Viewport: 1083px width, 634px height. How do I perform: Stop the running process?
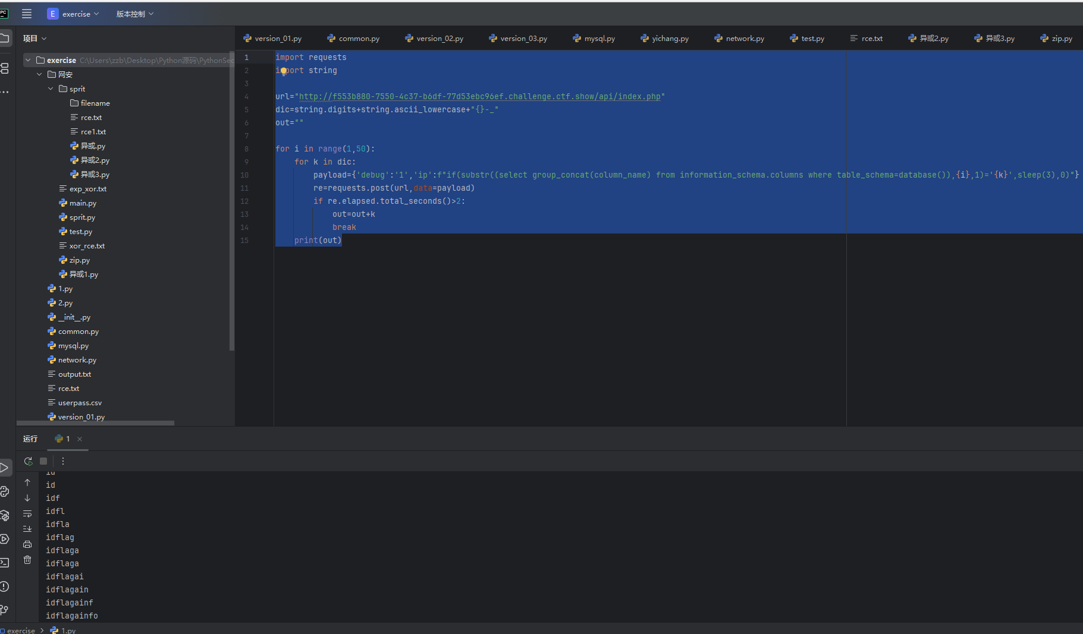pos(43,461)
